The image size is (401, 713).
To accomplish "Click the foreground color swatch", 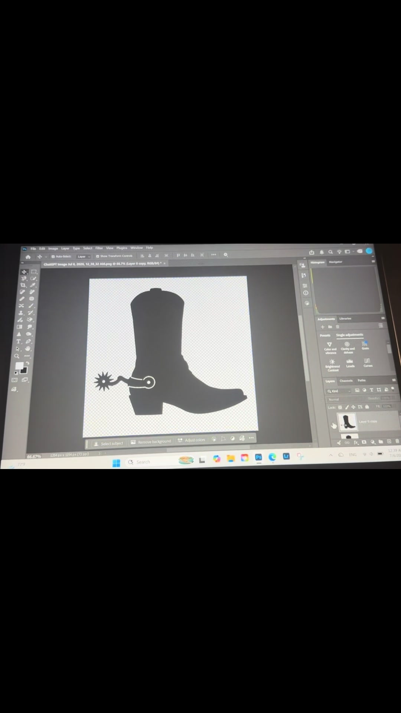I will pos(19,367).
